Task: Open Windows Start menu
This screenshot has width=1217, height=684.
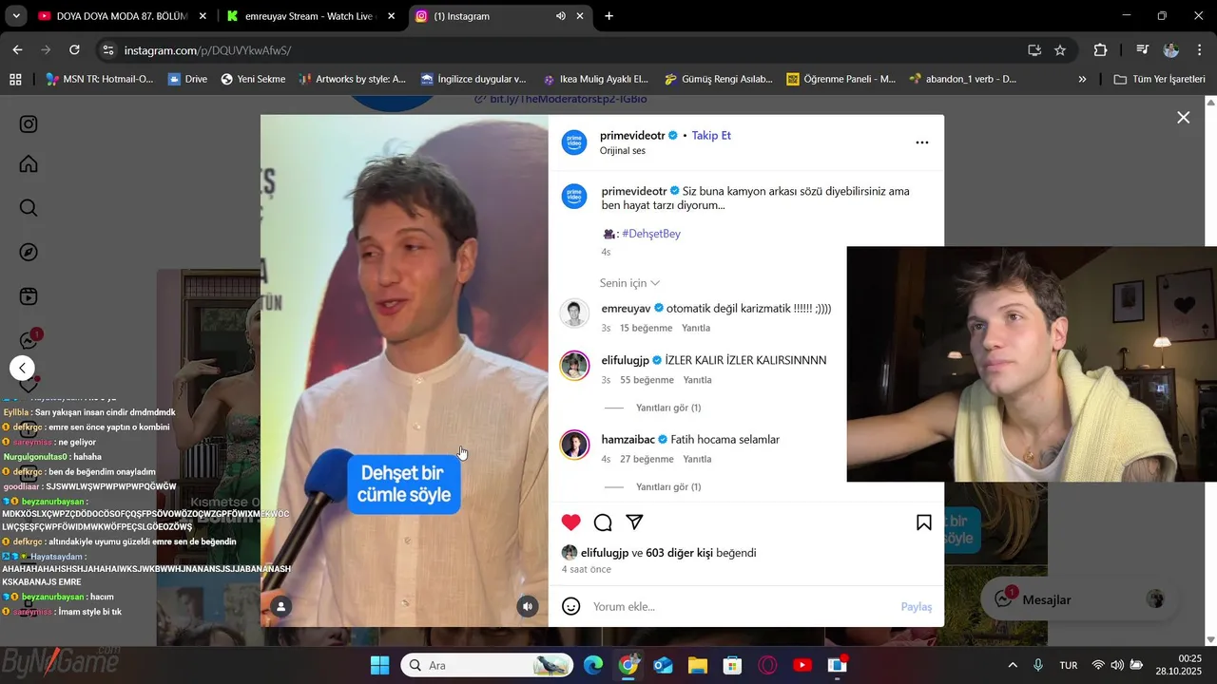Action: 379,665
